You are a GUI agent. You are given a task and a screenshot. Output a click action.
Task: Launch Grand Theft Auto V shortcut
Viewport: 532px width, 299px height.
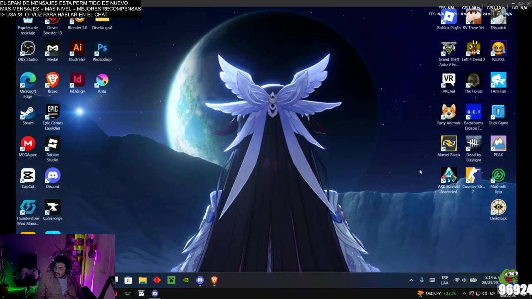(x=449, y=54)
